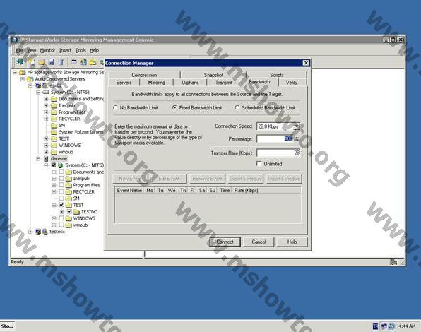Viewport: 421px width, 332px height.
Task: Click the Event Name column header
Action: point(129,190)
